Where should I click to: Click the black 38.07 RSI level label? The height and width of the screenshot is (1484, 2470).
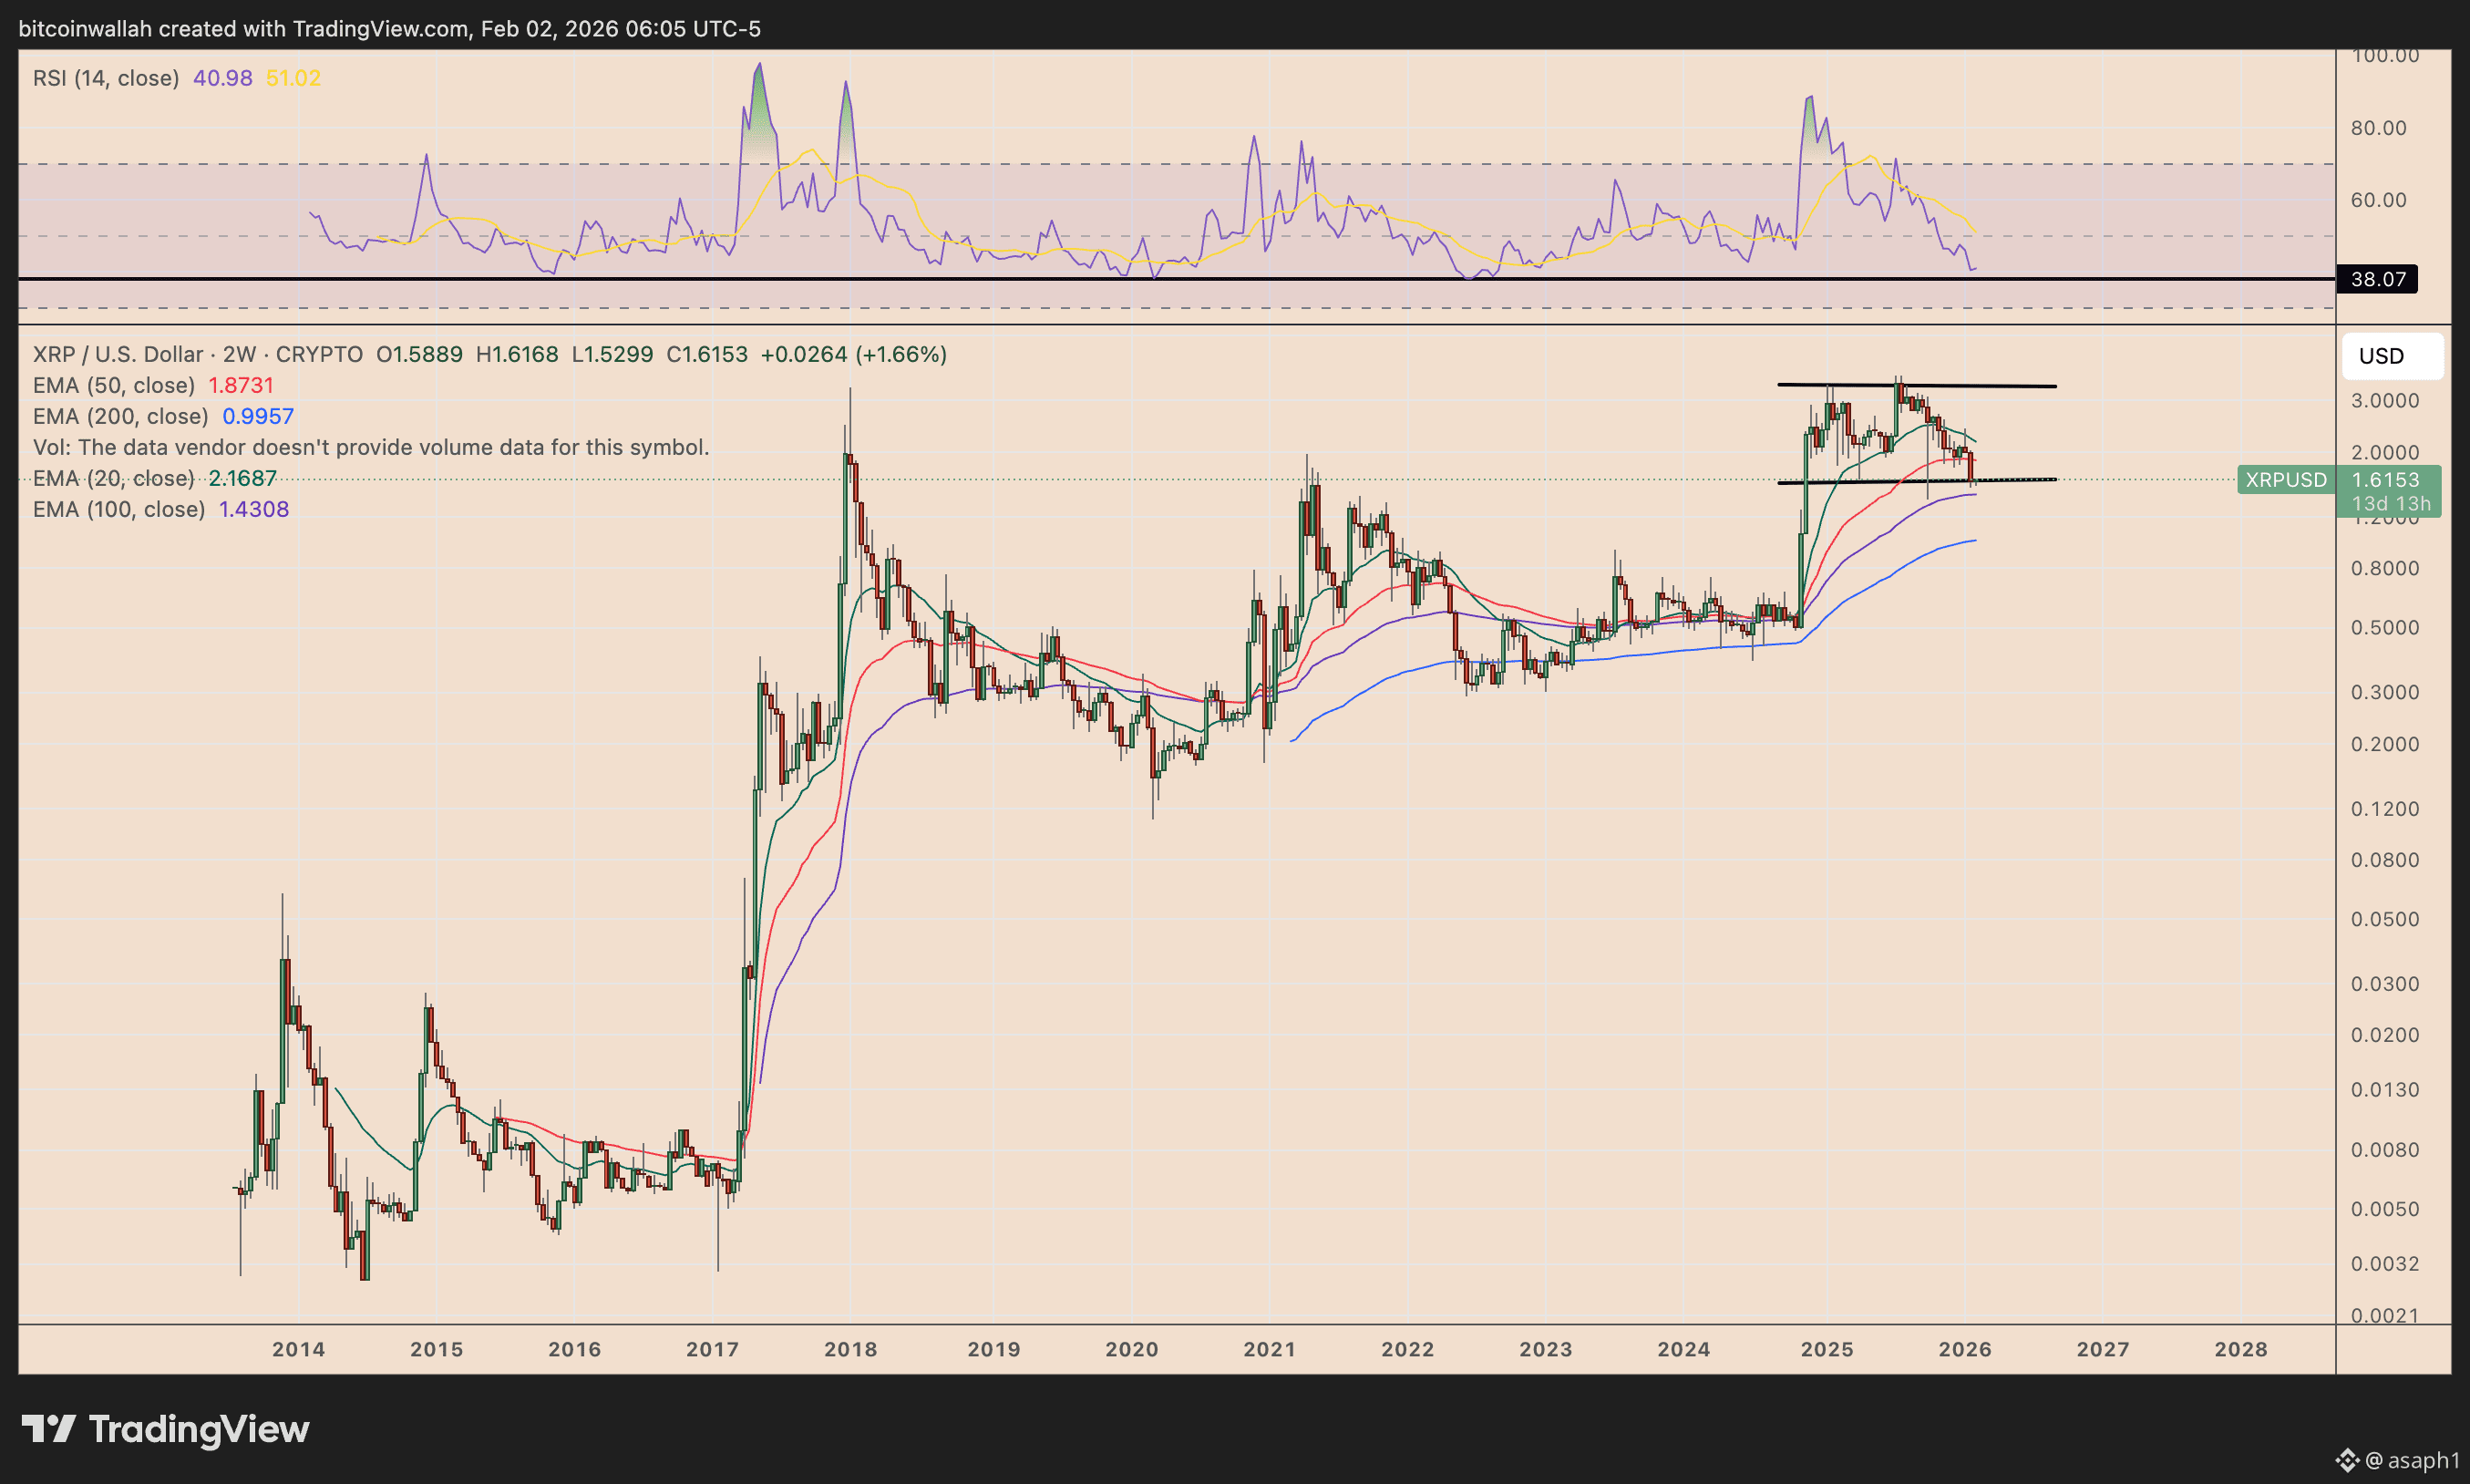pyautogui.click(x=2377, y=279)
